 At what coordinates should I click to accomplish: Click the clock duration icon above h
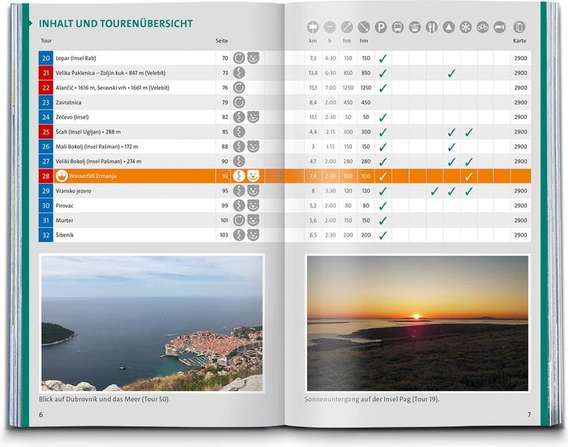click(330, 27)
